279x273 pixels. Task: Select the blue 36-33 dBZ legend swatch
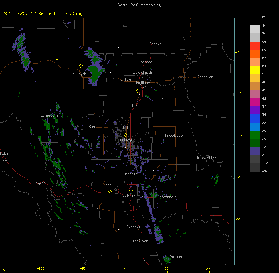254,118
